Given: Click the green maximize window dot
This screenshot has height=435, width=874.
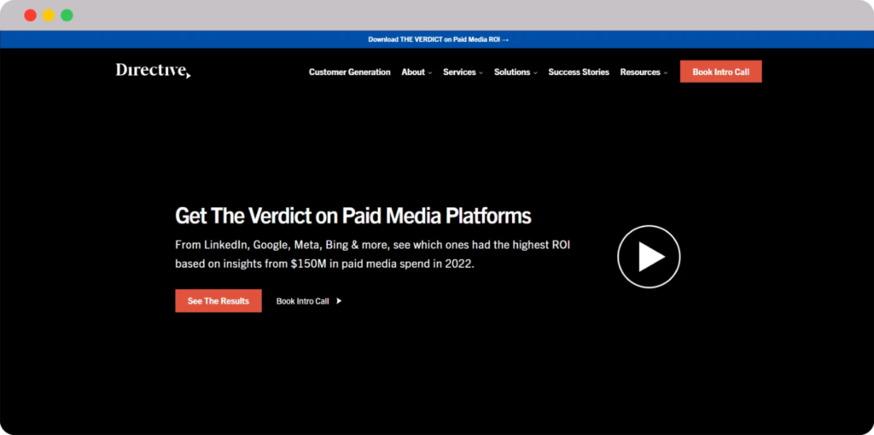Looking at the screenshot, I should (x=67, y=15).
